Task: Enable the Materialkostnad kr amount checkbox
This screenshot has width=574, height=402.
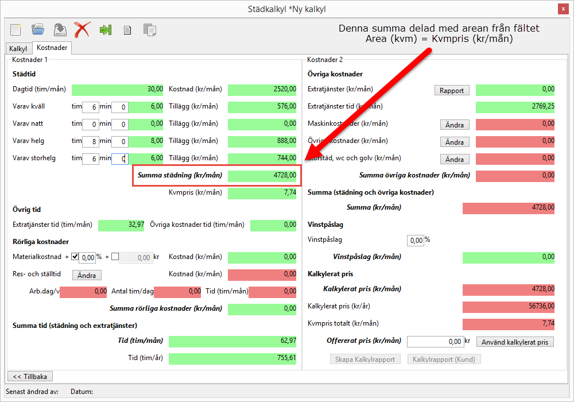Action: pos(115,257)
